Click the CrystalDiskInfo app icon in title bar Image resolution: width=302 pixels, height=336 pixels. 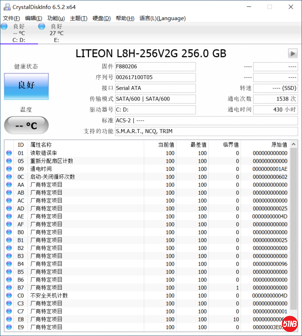point(6,7)
